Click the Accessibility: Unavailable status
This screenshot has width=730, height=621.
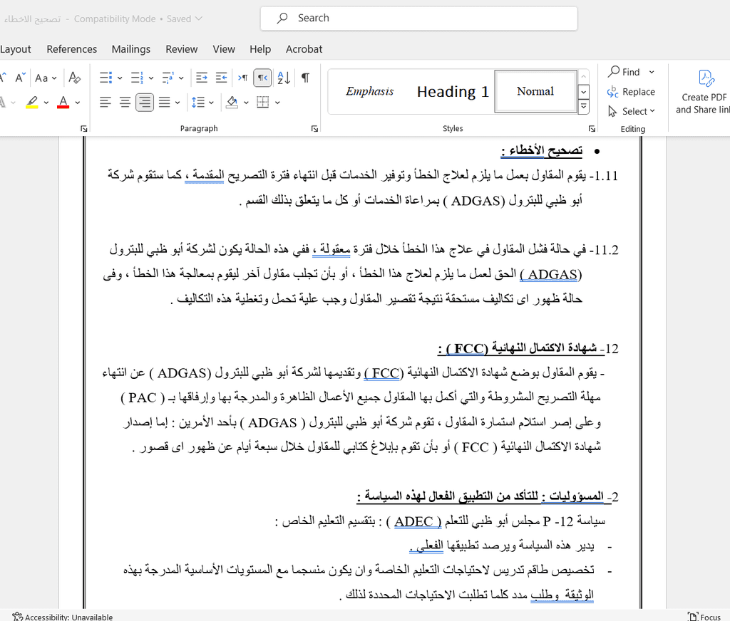(x=63, y=617)
